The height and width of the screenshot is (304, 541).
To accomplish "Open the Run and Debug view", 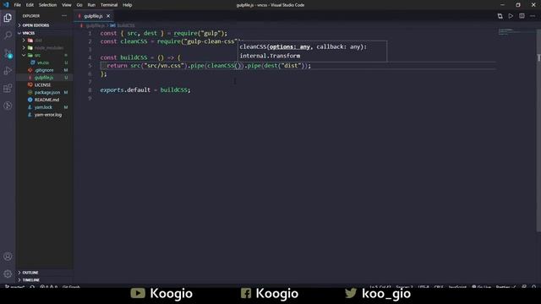I will [8, 71].
